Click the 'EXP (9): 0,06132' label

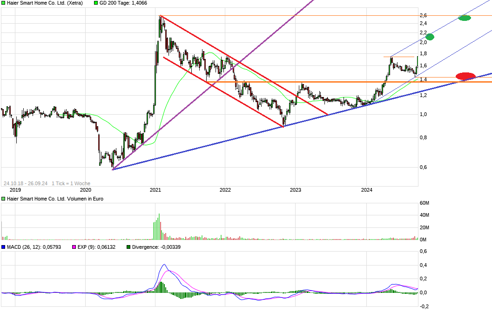97,247
